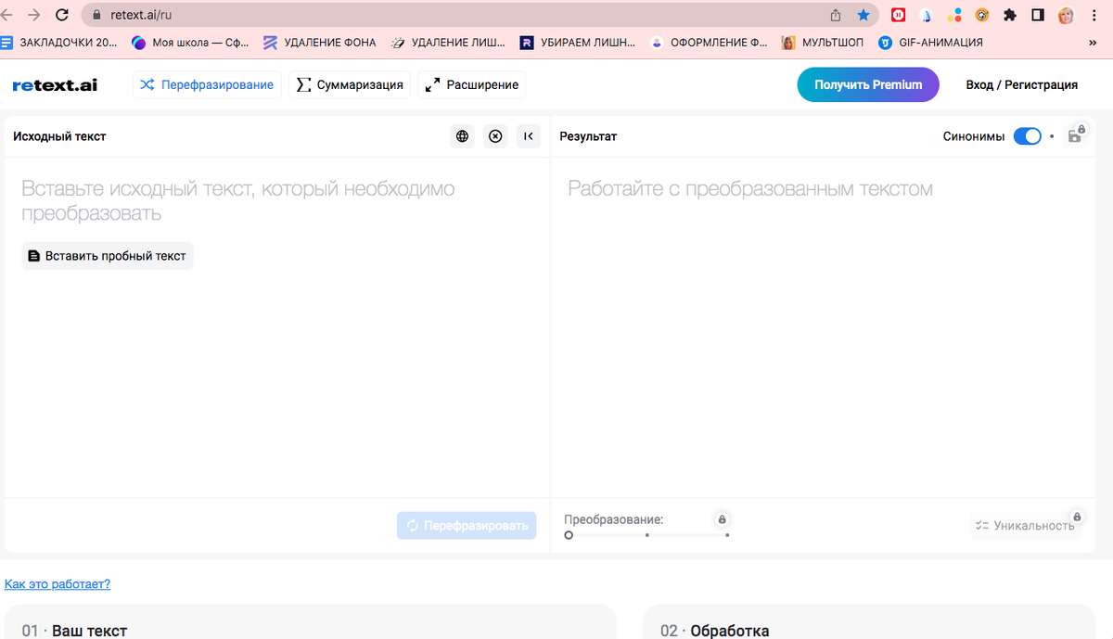Click the middle dot on Преобразование slider
Image resolution: width=1113 pixels, height=639 pixels.
tap(647, 535)
